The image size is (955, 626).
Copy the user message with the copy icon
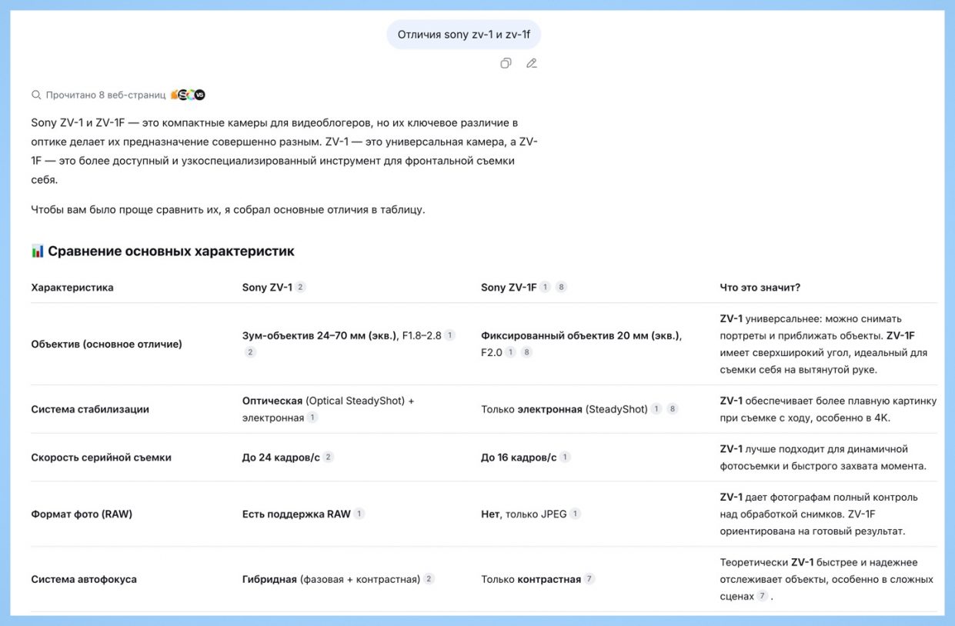click(506, 63)
